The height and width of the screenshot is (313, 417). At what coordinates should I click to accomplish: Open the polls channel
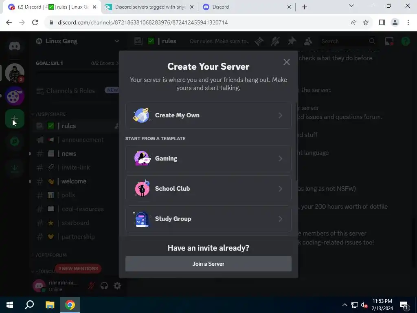(x=76, y=195)
